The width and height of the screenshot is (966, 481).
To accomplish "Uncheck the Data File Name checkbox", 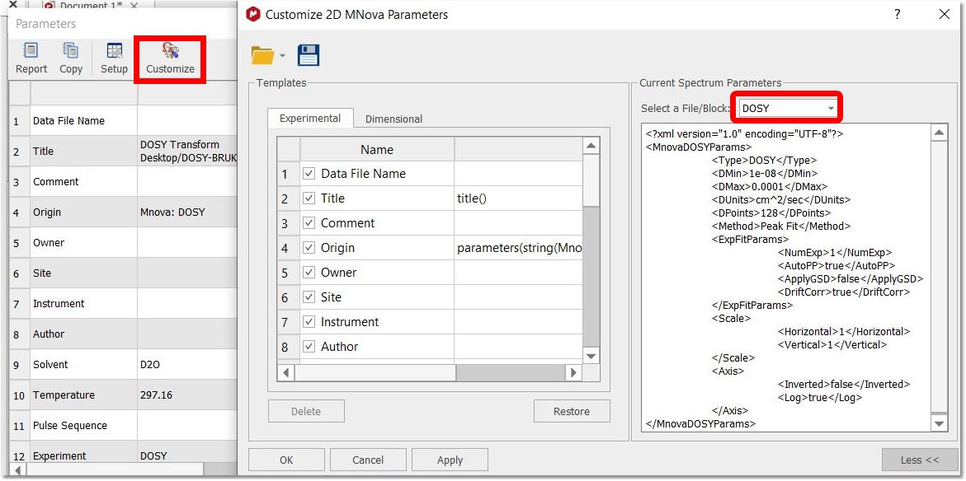I will coord(309,174).
